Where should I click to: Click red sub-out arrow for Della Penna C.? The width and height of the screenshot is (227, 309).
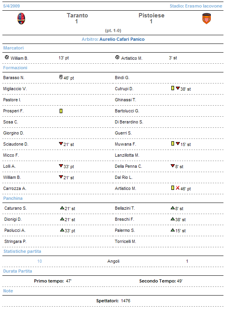pos(173,166)
